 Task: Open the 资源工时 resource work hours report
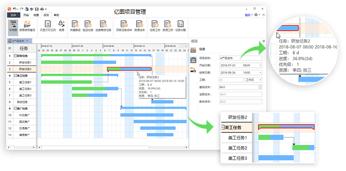[168, 26]
